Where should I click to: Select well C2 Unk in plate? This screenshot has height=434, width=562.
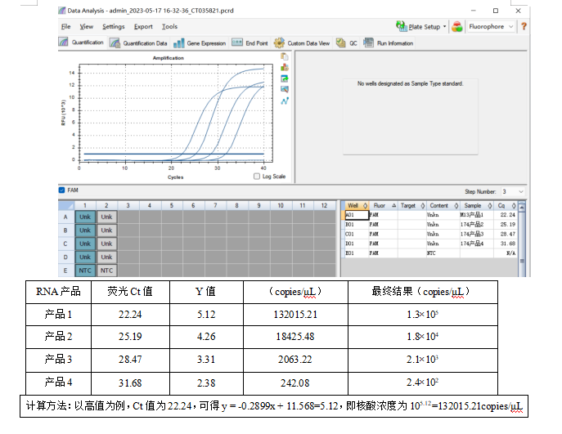tap(106, 244)
